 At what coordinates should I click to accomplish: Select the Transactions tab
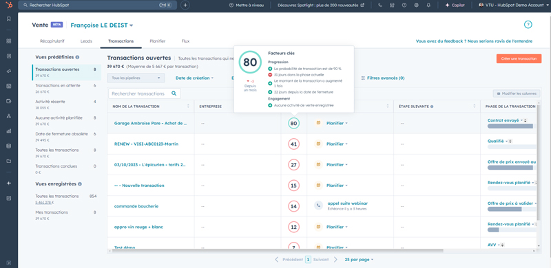[121, 41]
